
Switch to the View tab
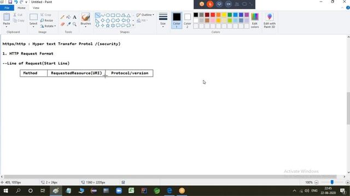[36, 8]
